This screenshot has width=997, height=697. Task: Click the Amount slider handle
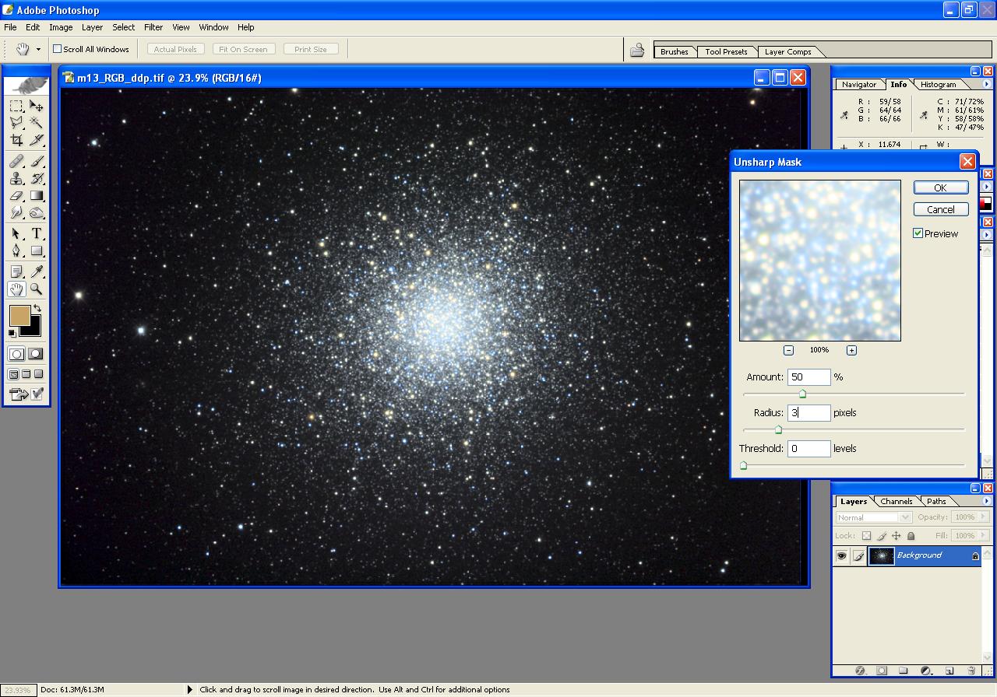click(802, 394)
